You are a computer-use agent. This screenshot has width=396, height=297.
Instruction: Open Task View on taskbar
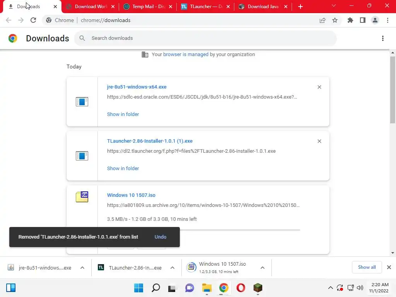pos(172,288)
